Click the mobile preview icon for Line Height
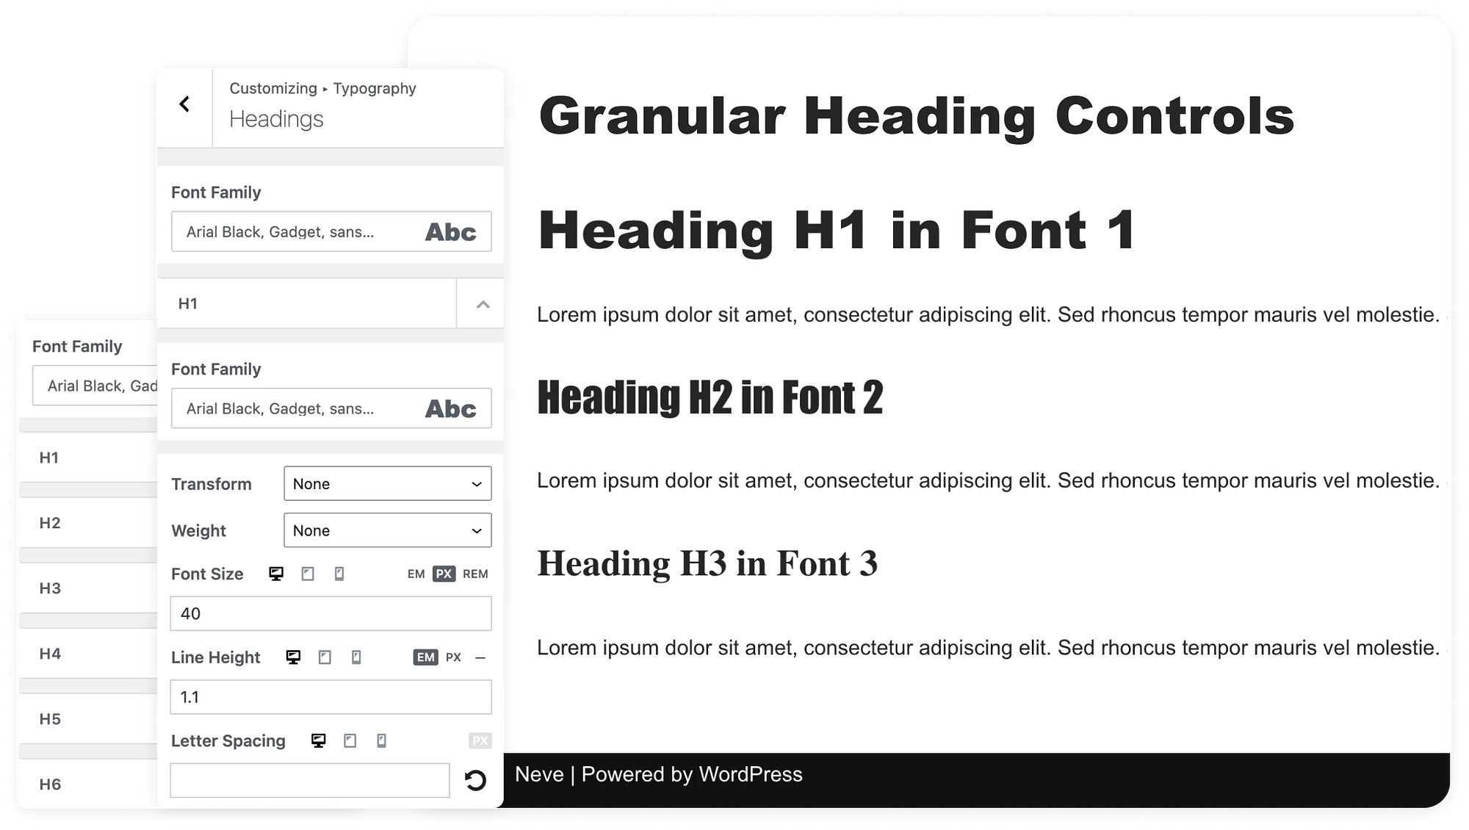This screenshot has height=830, width=1469. click(x=355, y=657)
